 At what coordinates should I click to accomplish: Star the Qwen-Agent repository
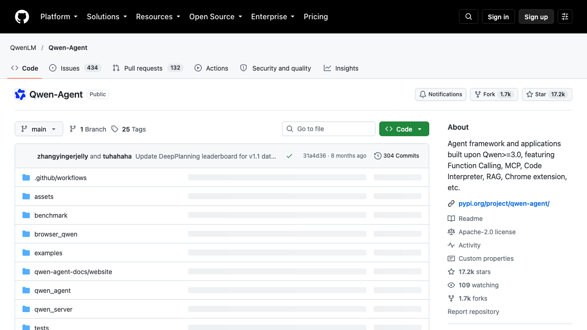(547, 94)
